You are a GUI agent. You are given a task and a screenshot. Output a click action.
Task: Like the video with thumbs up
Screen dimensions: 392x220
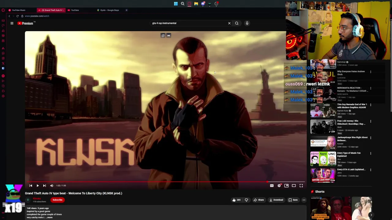(236, 200)
